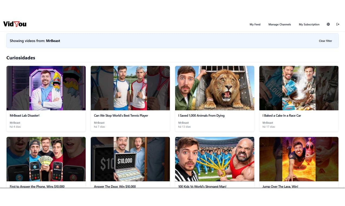This screenshot has width=345, height=206.
Task: Open "Jump Over The Lava, Win!"
Action: pos(280,186)
